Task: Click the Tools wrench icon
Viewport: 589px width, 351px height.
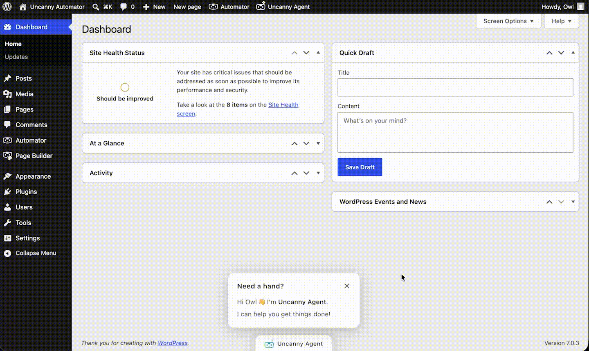Action: click(7, 223)
